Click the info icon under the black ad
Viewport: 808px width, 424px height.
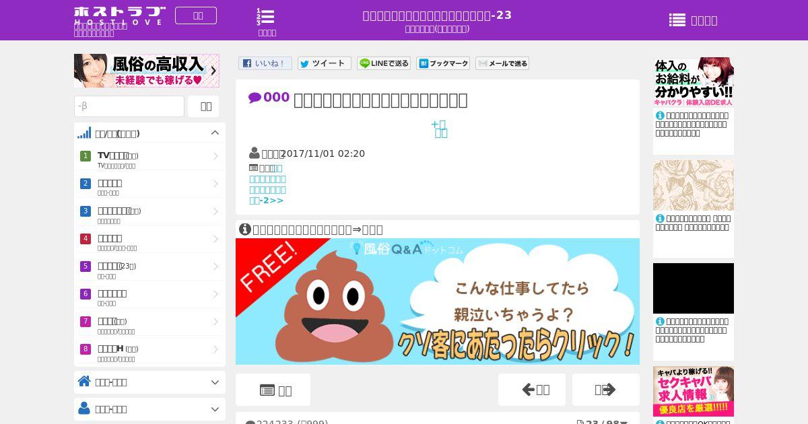click(x=660, y=321)
